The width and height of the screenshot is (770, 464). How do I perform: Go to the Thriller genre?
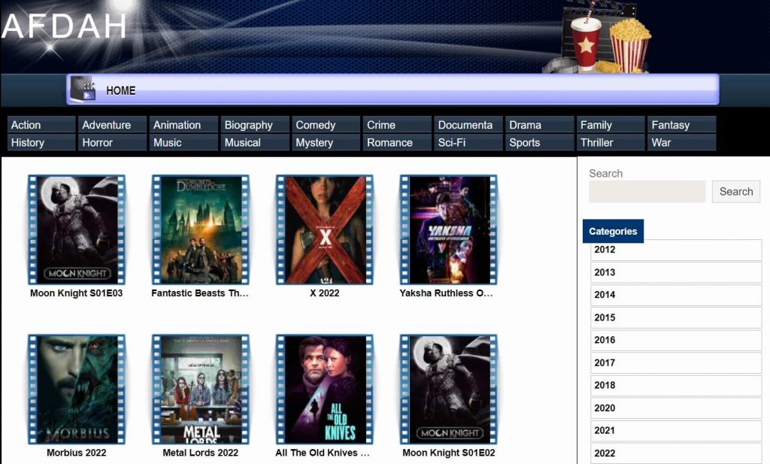pos(611,142)
